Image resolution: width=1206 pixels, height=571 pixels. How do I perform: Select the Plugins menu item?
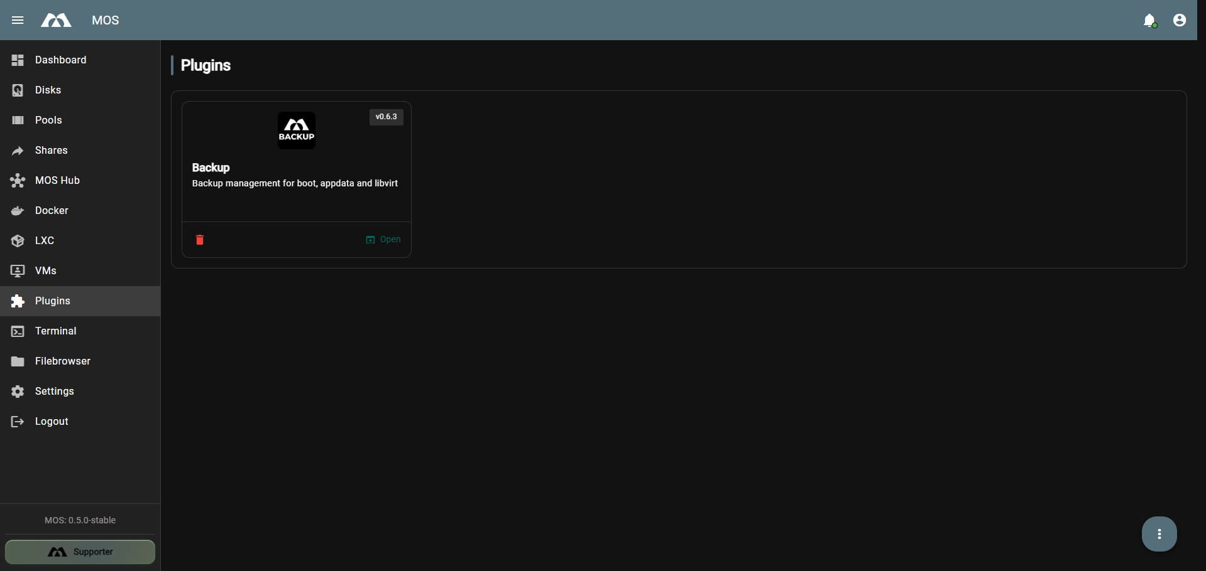(x=80, y=301)
